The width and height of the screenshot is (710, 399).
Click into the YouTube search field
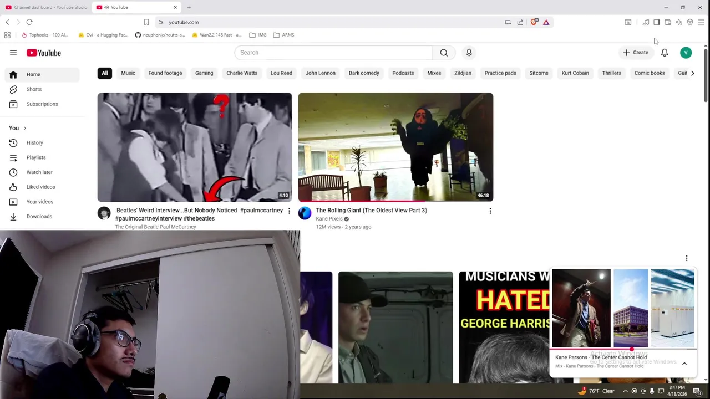333,53
